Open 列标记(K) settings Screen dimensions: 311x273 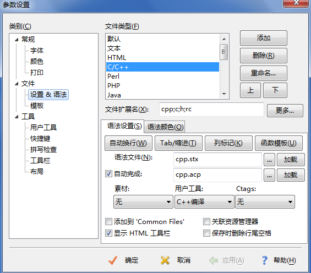pyautogui.click(x=228, y=143)
